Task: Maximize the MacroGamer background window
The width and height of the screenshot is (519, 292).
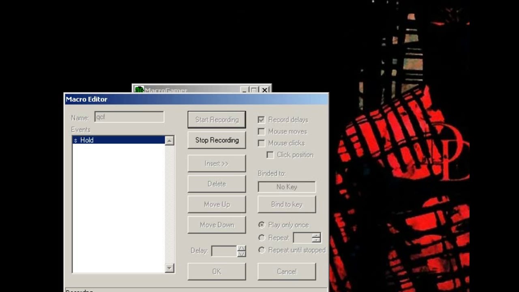Action: coord(254,90)
